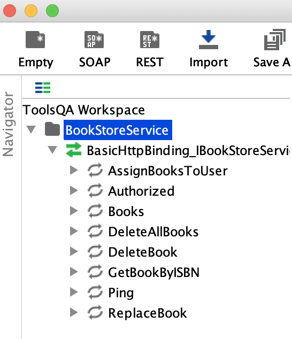292x339 pixels.
Task: Click the operation icon next to AssignBooksToUser
Action: 95,170
